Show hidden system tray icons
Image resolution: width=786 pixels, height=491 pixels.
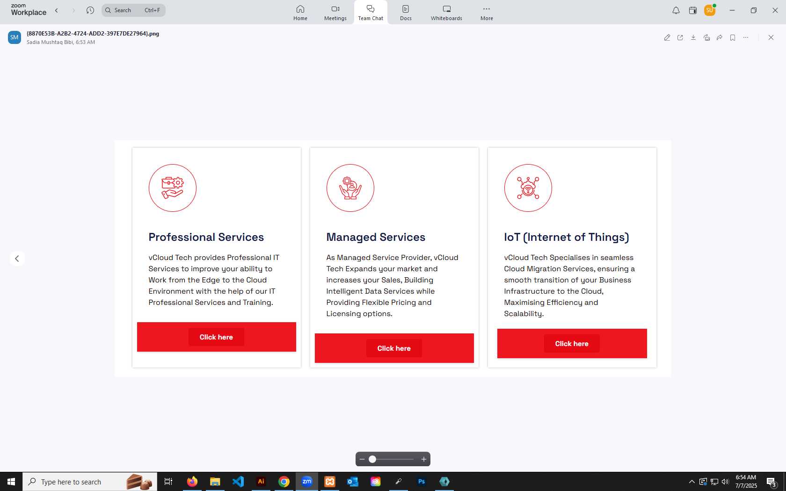point(691,482)
